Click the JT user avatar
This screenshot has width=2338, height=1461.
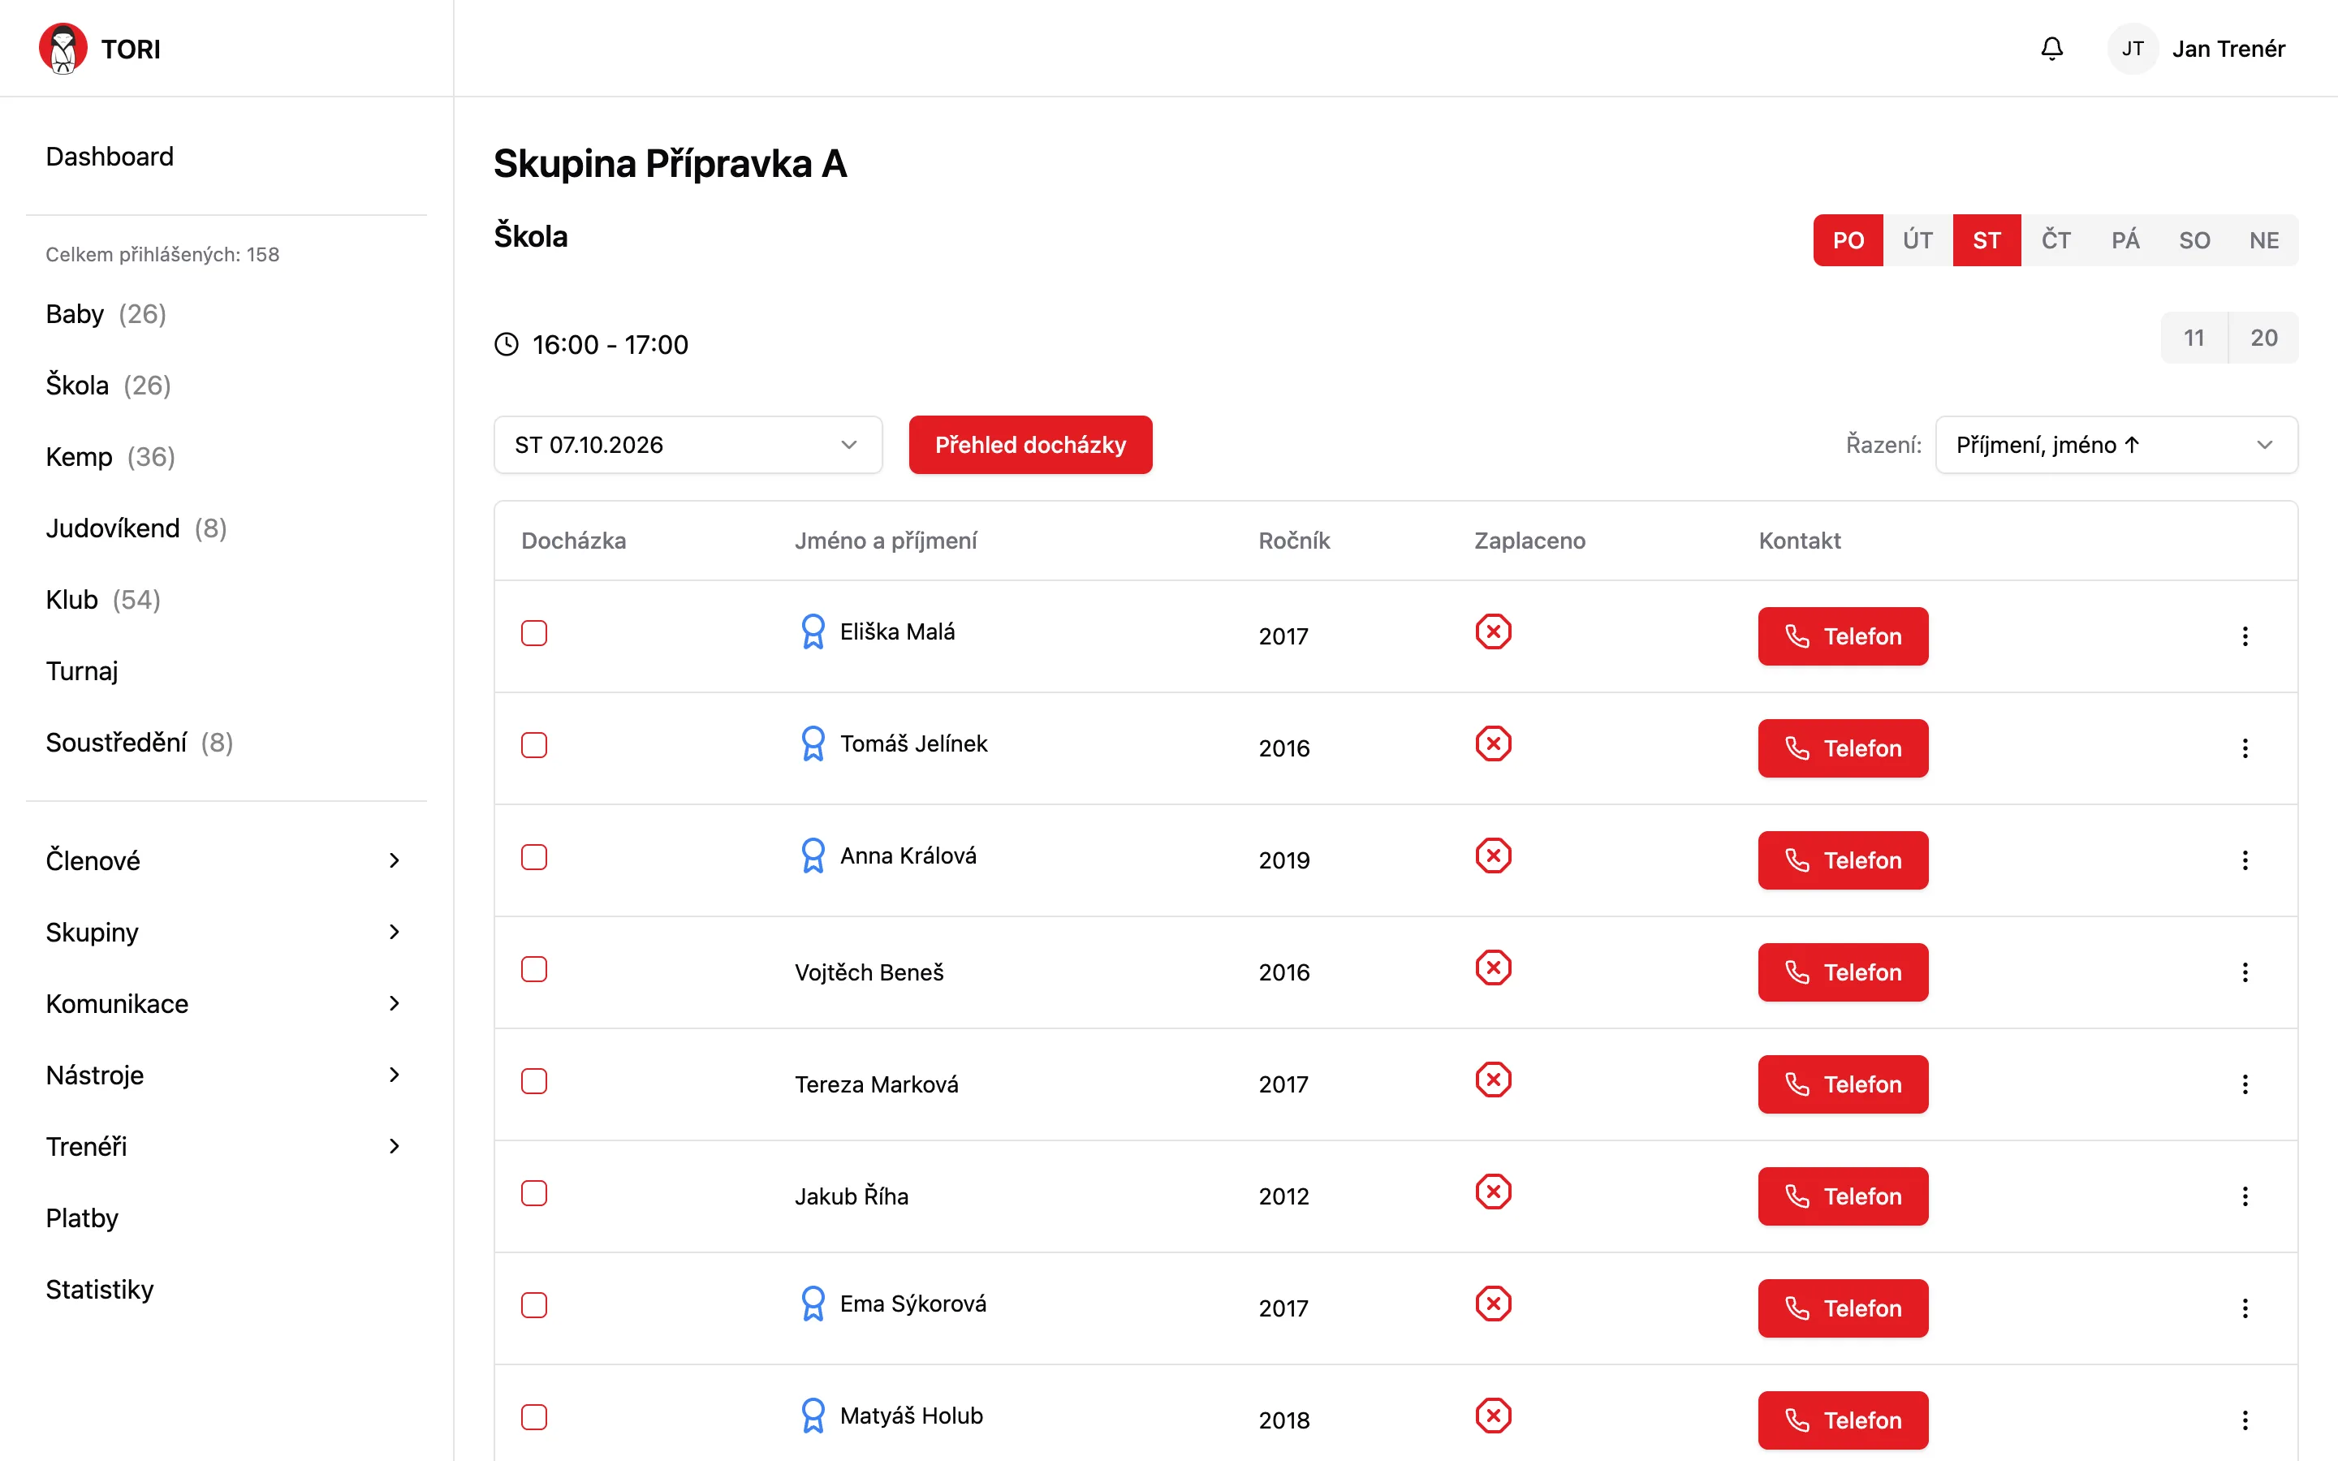click(x=2133, y=49)
